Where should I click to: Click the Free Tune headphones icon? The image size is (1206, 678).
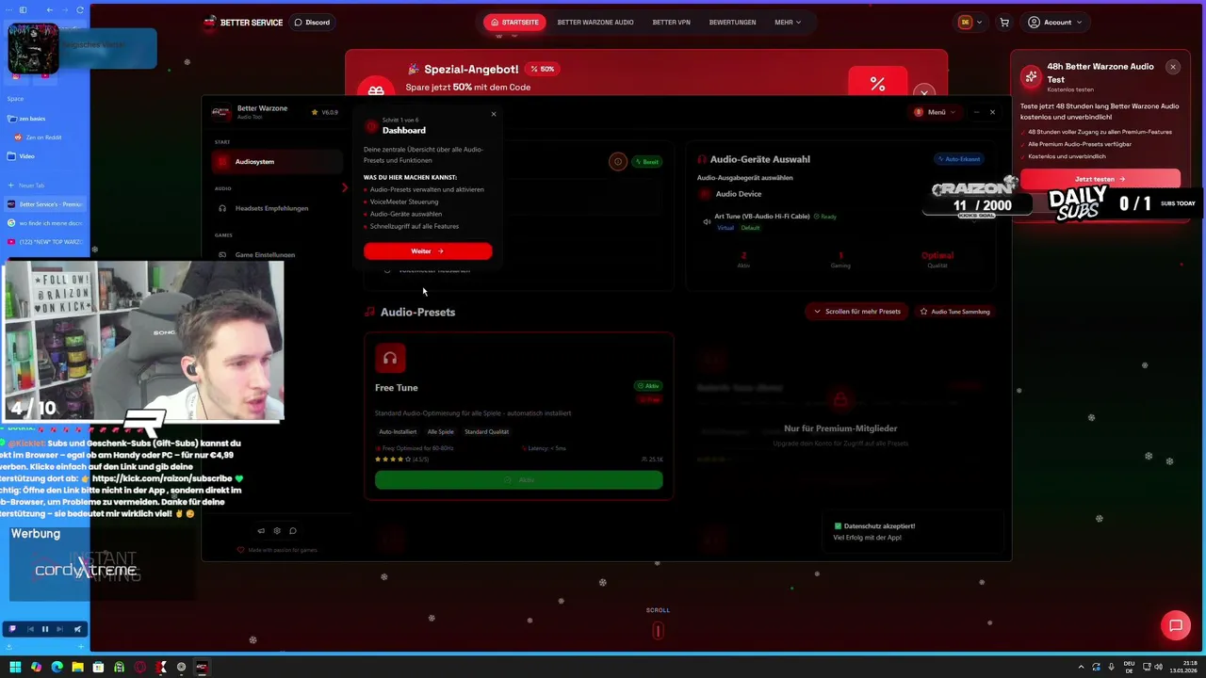point(390,358)
